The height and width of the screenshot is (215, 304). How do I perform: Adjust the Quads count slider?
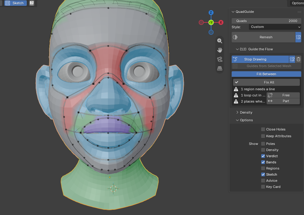point(266,21)
